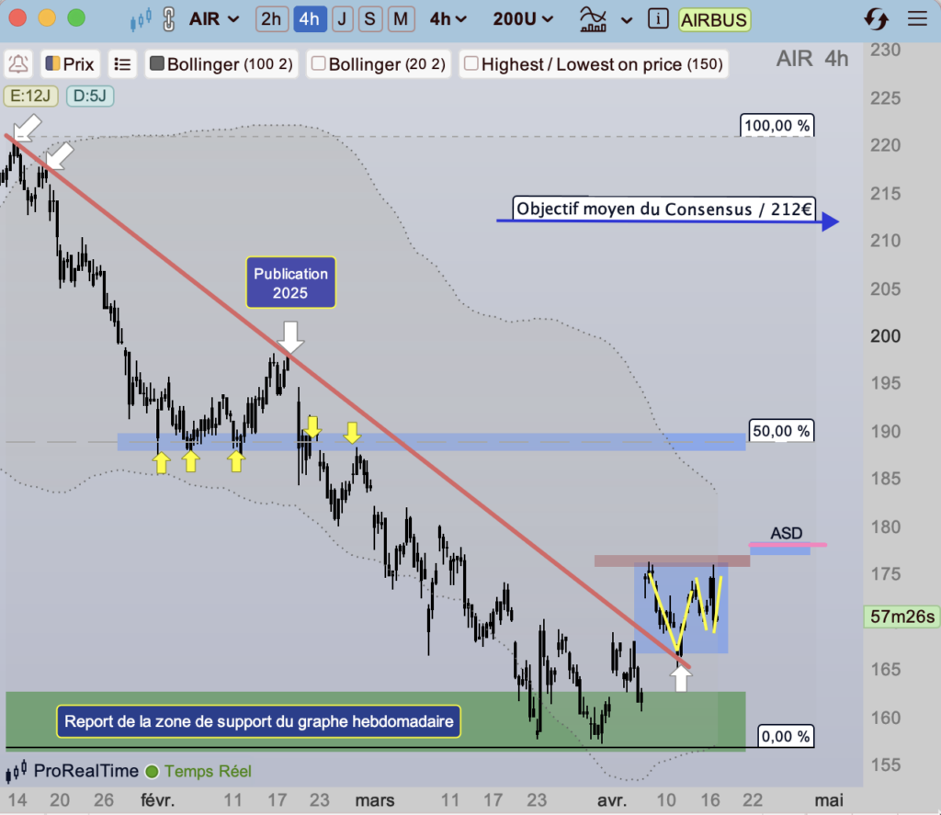Click the refresh sync arrows icon
941x815 pixels.
[x=877, y=18]
